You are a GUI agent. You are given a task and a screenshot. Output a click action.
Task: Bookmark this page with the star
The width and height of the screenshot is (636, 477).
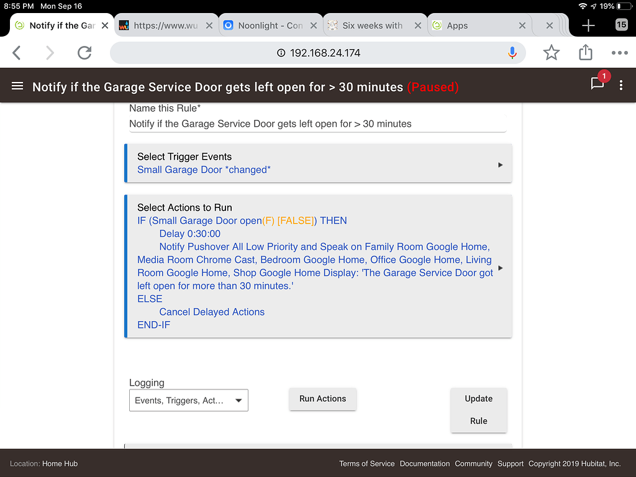[552, 53]
